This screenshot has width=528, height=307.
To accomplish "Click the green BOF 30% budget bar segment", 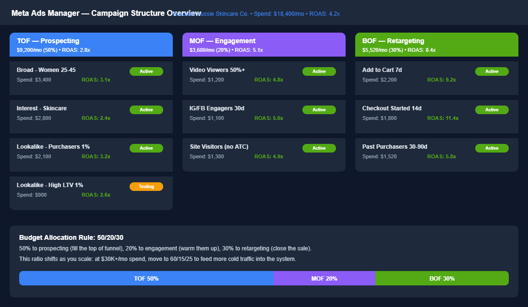I will (x=442, y=278).
